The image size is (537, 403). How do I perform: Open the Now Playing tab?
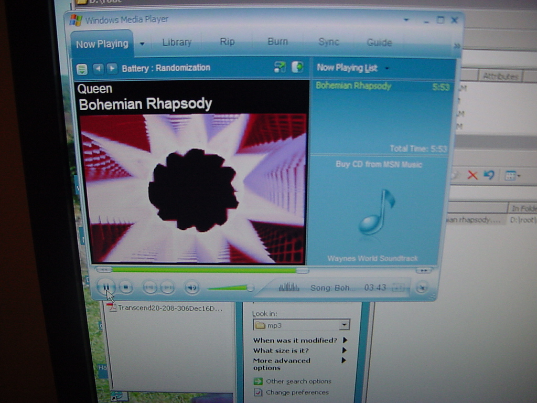[x=102, y=44]
